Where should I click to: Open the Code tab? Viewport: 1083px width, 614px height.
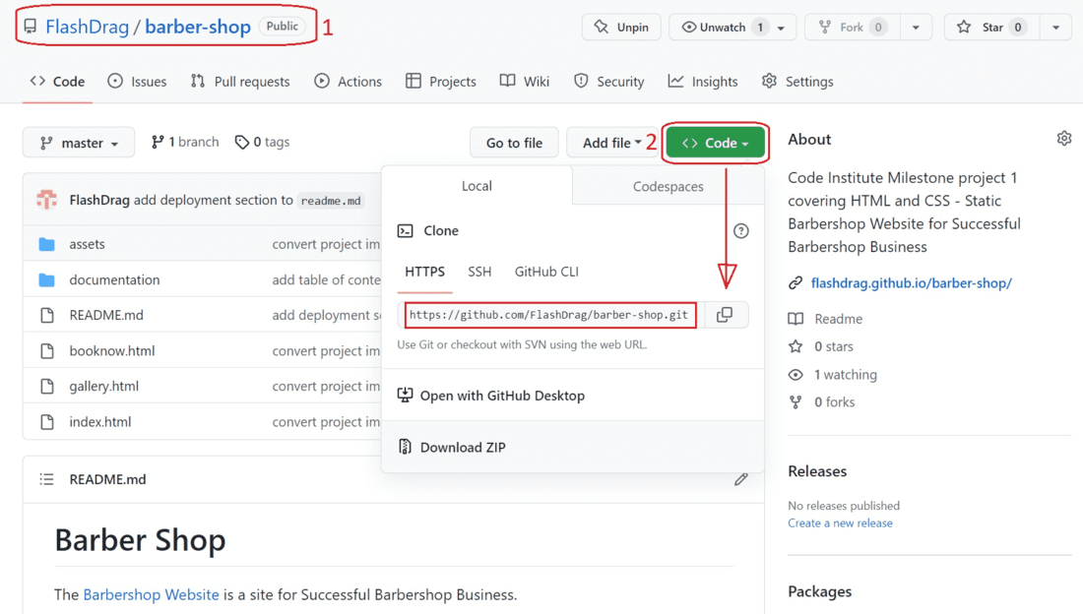pos(57,82)
